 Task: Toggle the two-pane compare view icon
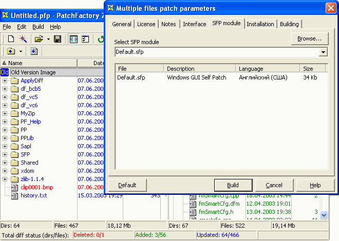[73, 39]
